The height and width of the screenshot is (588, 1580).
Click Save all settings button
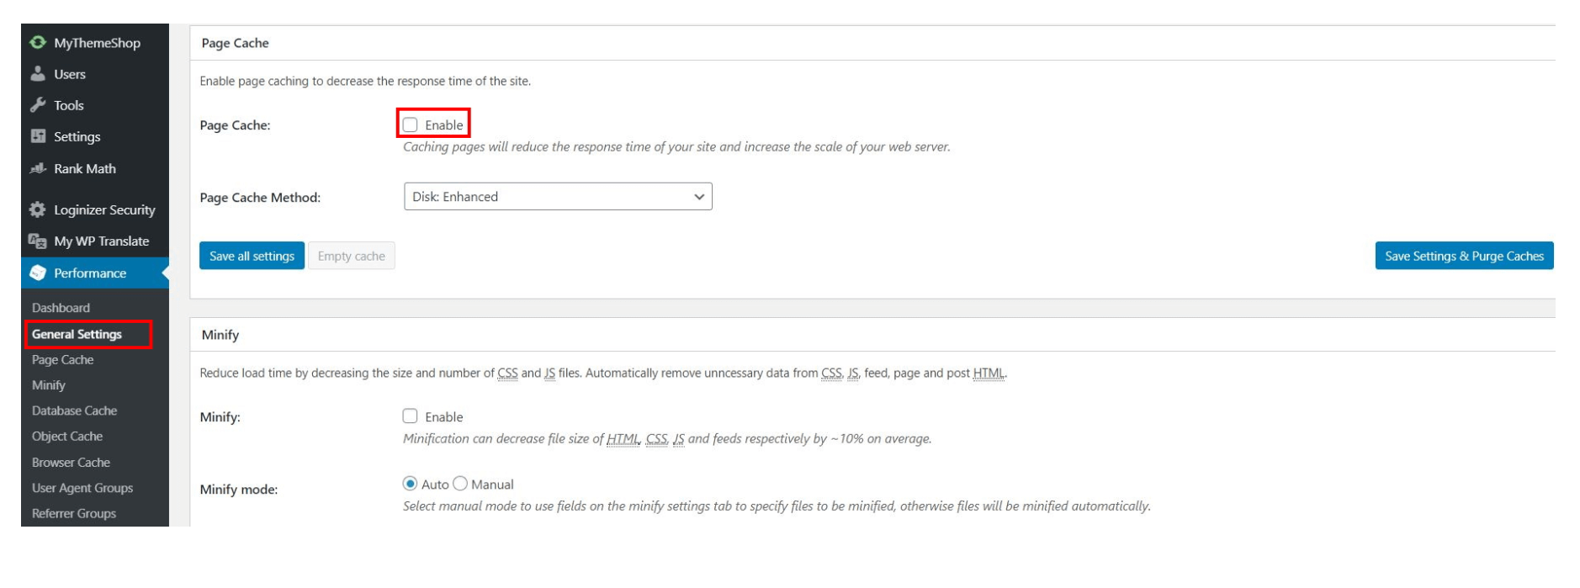coord(252,256)
